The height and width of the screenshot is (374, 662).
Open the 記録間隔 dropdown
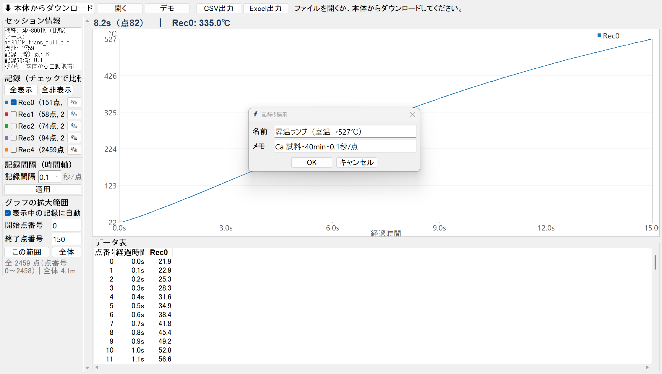tap(57, 177)
